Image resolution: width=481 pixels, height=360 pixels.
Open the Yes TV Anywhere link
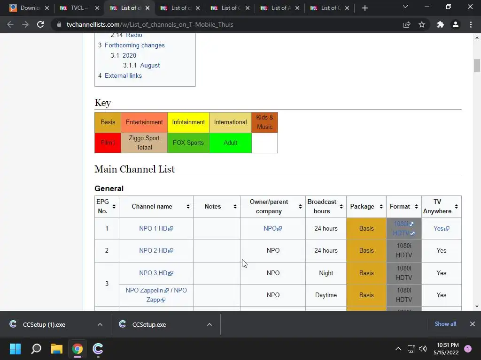coord(441,228)
